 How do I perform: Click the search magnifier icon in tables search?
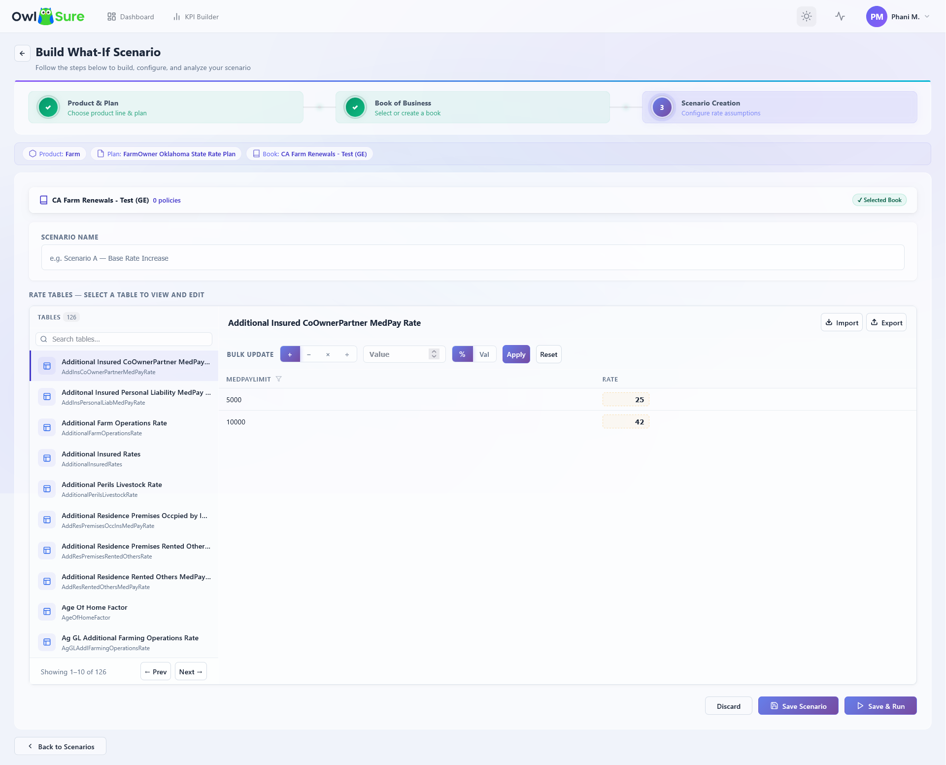pos(44,339)
